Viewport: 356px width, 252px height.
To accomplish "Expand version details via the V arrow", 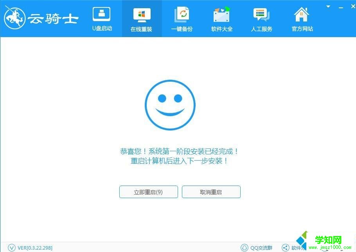I will pyautogui.click(x=12, y=247).
